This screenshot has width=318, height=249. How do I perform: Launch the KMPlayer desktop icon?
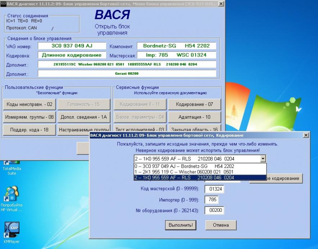coord(12,232)
